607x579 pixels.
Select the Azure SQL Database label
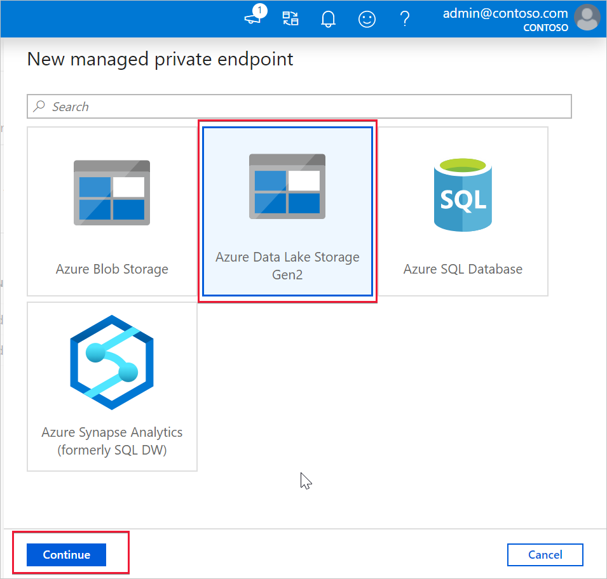(x=463, y=269)
